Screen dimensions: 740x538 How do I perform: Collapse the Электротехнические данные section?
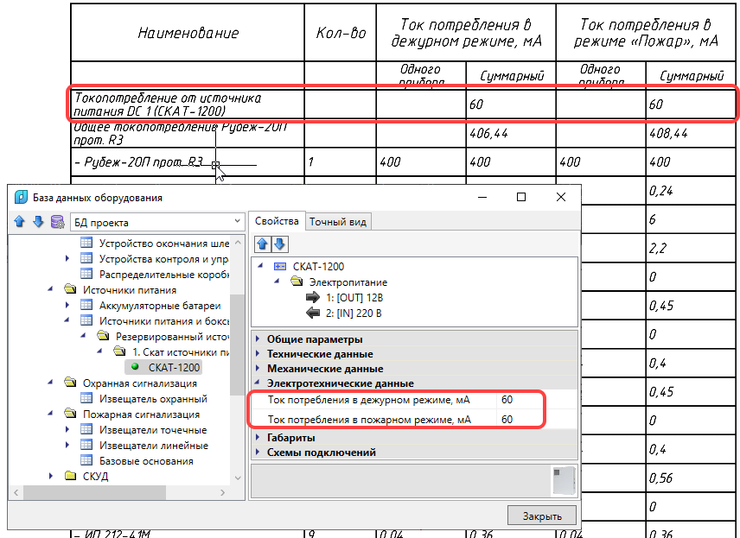pos(258,383)
